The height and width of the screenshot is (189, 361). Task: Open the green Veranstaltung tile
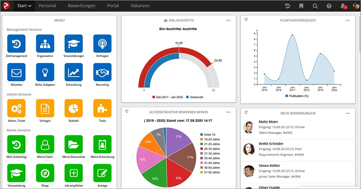pos(16,173)
